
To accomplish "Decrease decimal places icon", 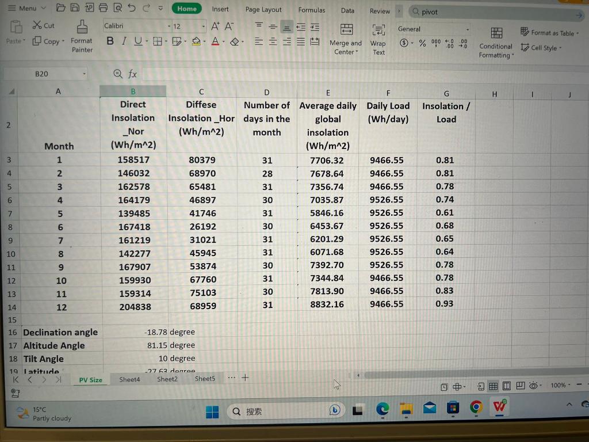I will (x=463, y=44).
